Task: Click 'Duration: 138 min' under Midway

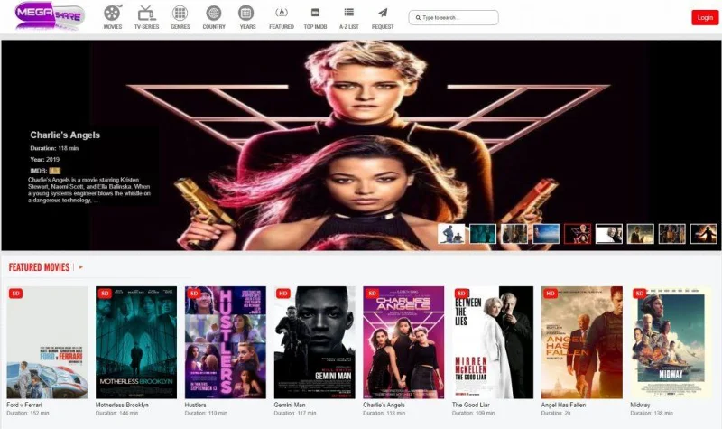Action: [652, 414]
